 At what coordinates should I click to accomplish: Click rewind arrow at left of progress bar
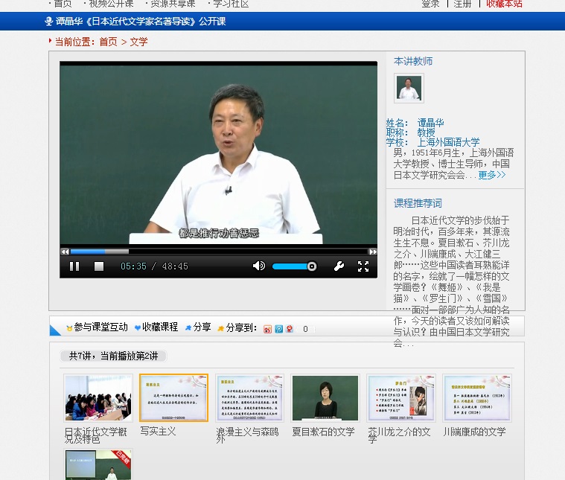[x=65, y=252]
